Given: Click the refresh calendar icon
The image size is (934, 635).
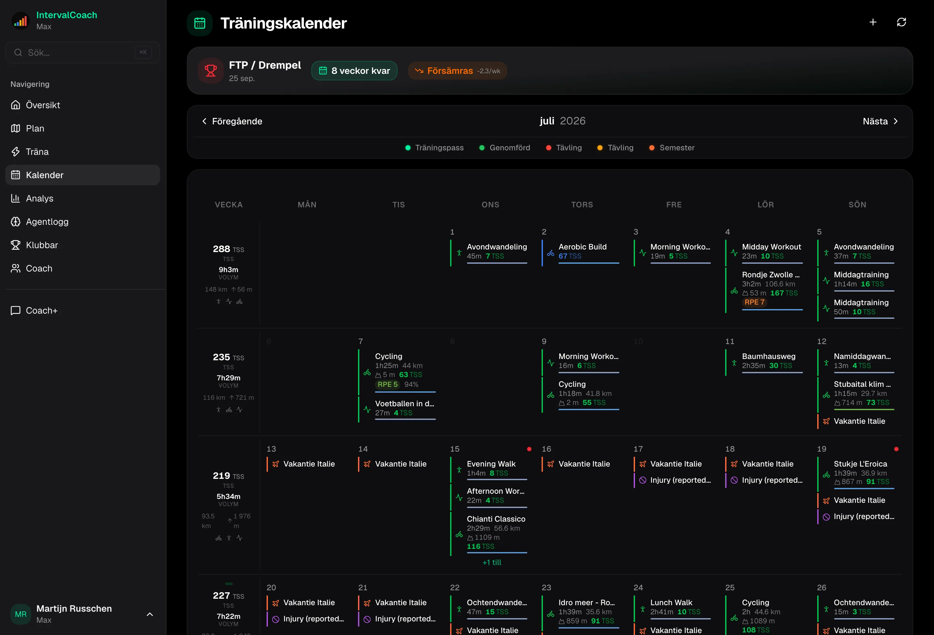Looking at the screenshot, I should [x=902, y=22].
